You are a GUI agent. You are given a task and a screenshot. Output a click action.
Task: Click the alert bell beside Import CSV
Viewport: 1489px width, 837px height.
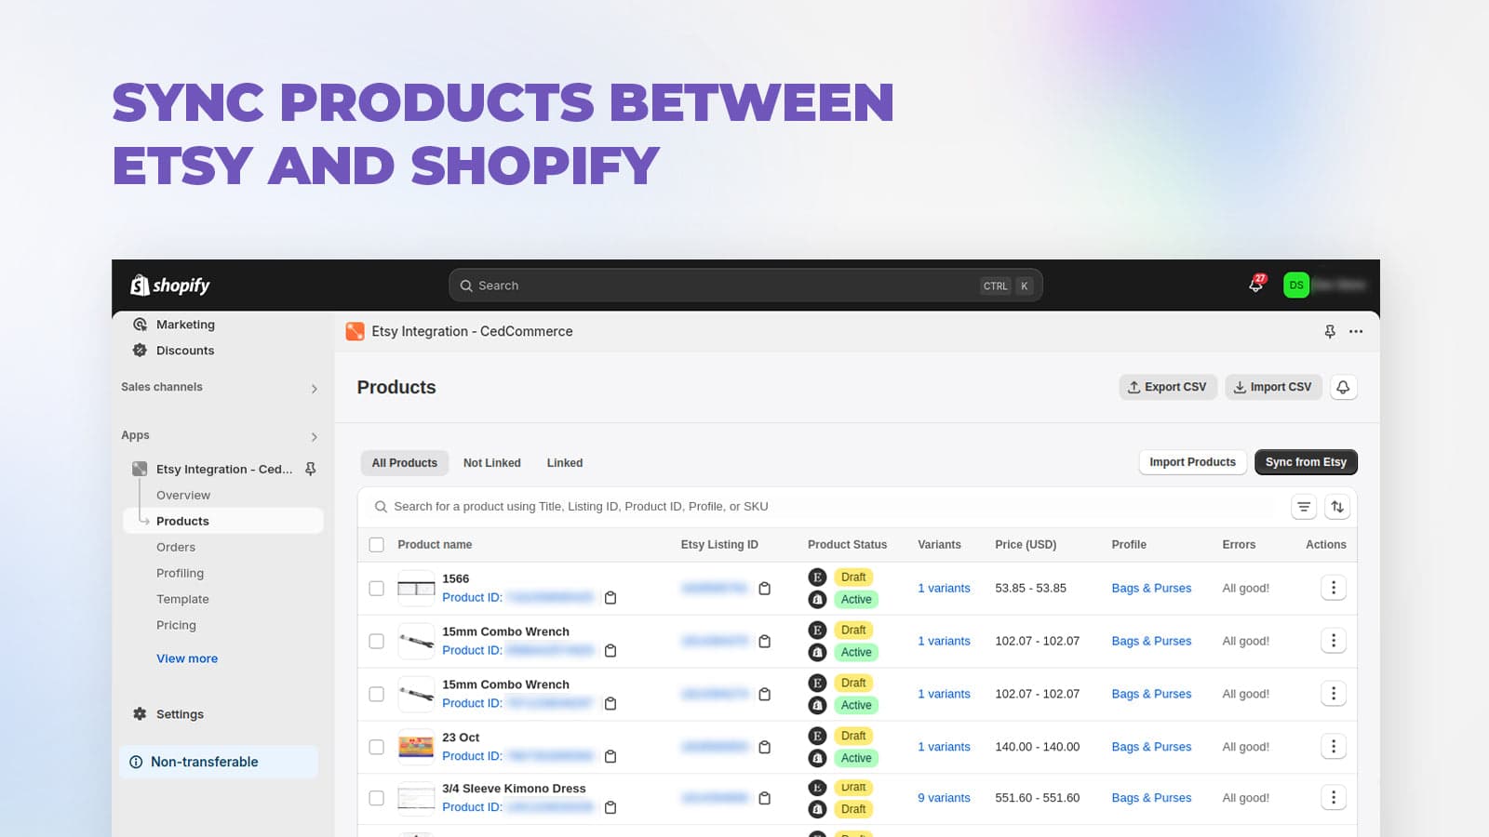pos(1343,387)
